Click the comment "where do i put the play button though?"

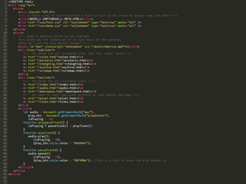[x=54, y=43]
